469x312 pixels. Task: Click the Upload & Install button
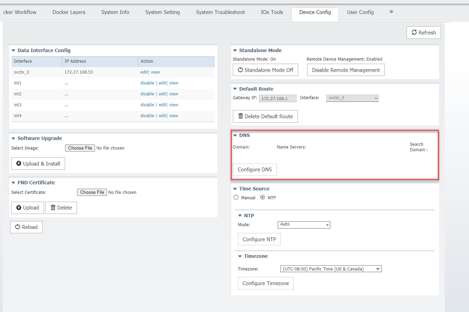coord(38,163)
